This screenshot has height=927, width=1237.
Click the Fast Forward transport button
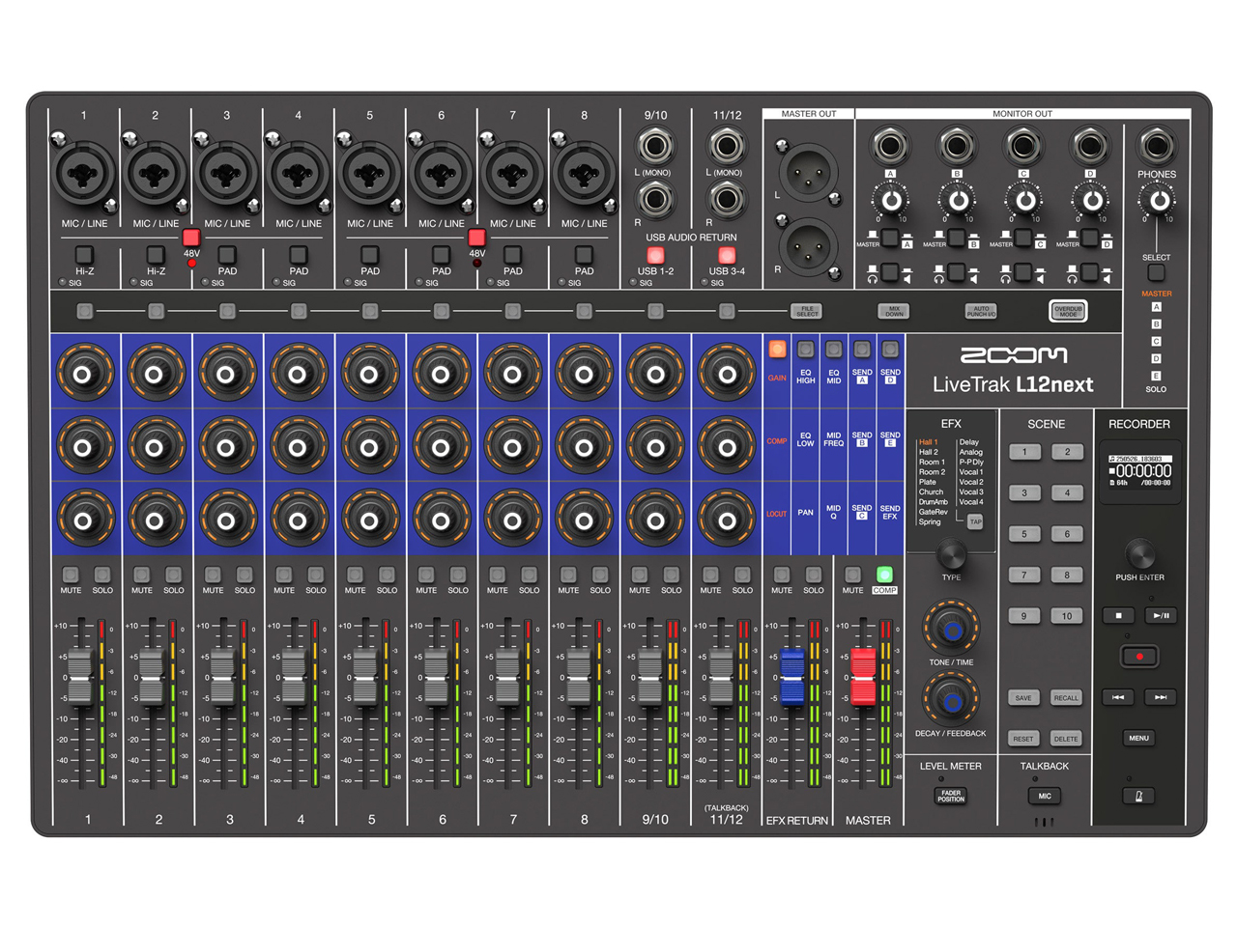pyautogui.click(x=1161, y=697)
